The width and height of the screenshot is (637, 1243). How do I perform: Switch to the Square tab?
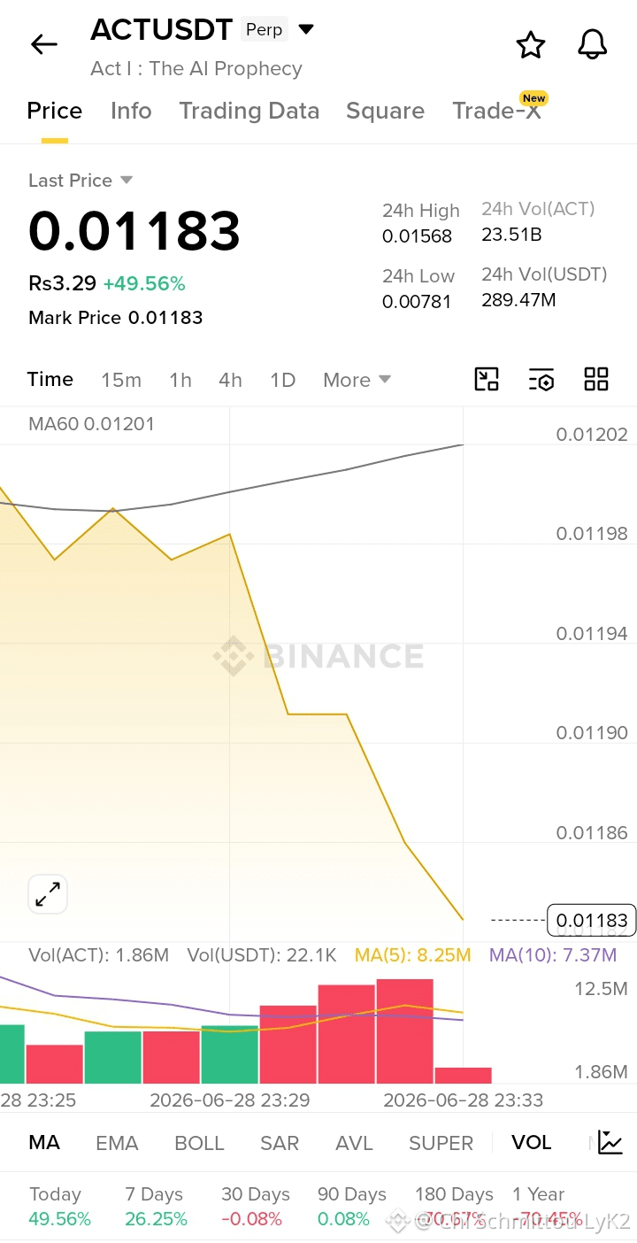[385, 111]
